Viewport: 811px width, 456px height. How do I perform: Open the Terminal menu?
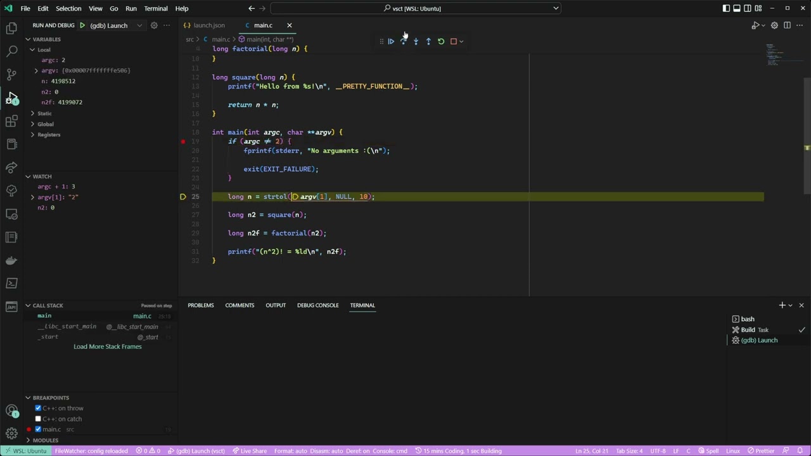coord(155,8)
